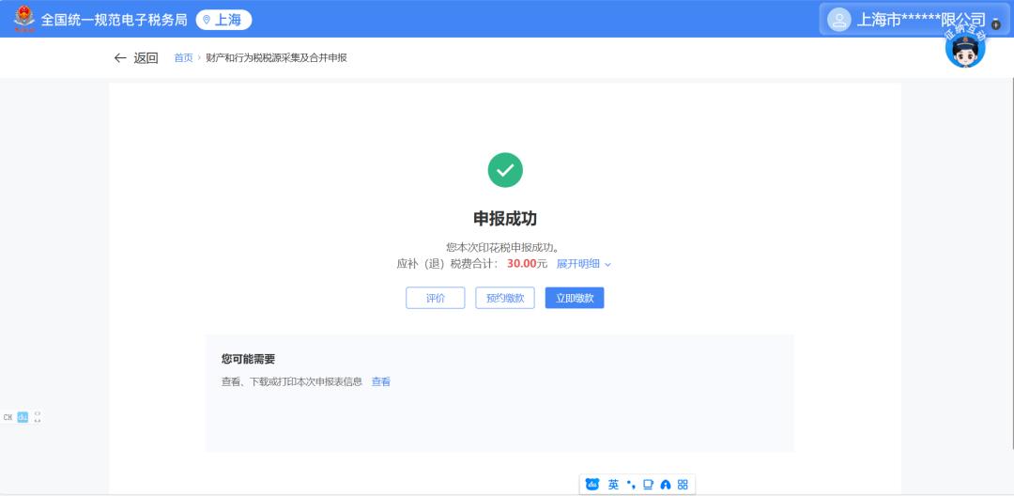The image size is (1014, 496).
Task: Click the CH language indicator
Action: [8, 418]
